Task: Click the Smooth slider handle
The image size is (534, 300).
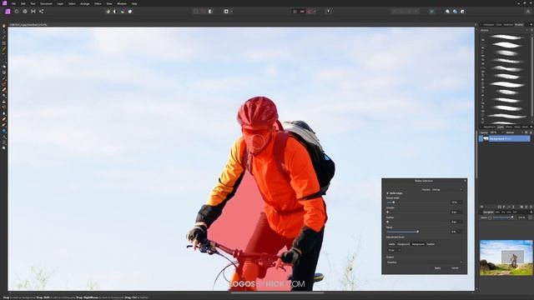Action: tap(387, 212)
